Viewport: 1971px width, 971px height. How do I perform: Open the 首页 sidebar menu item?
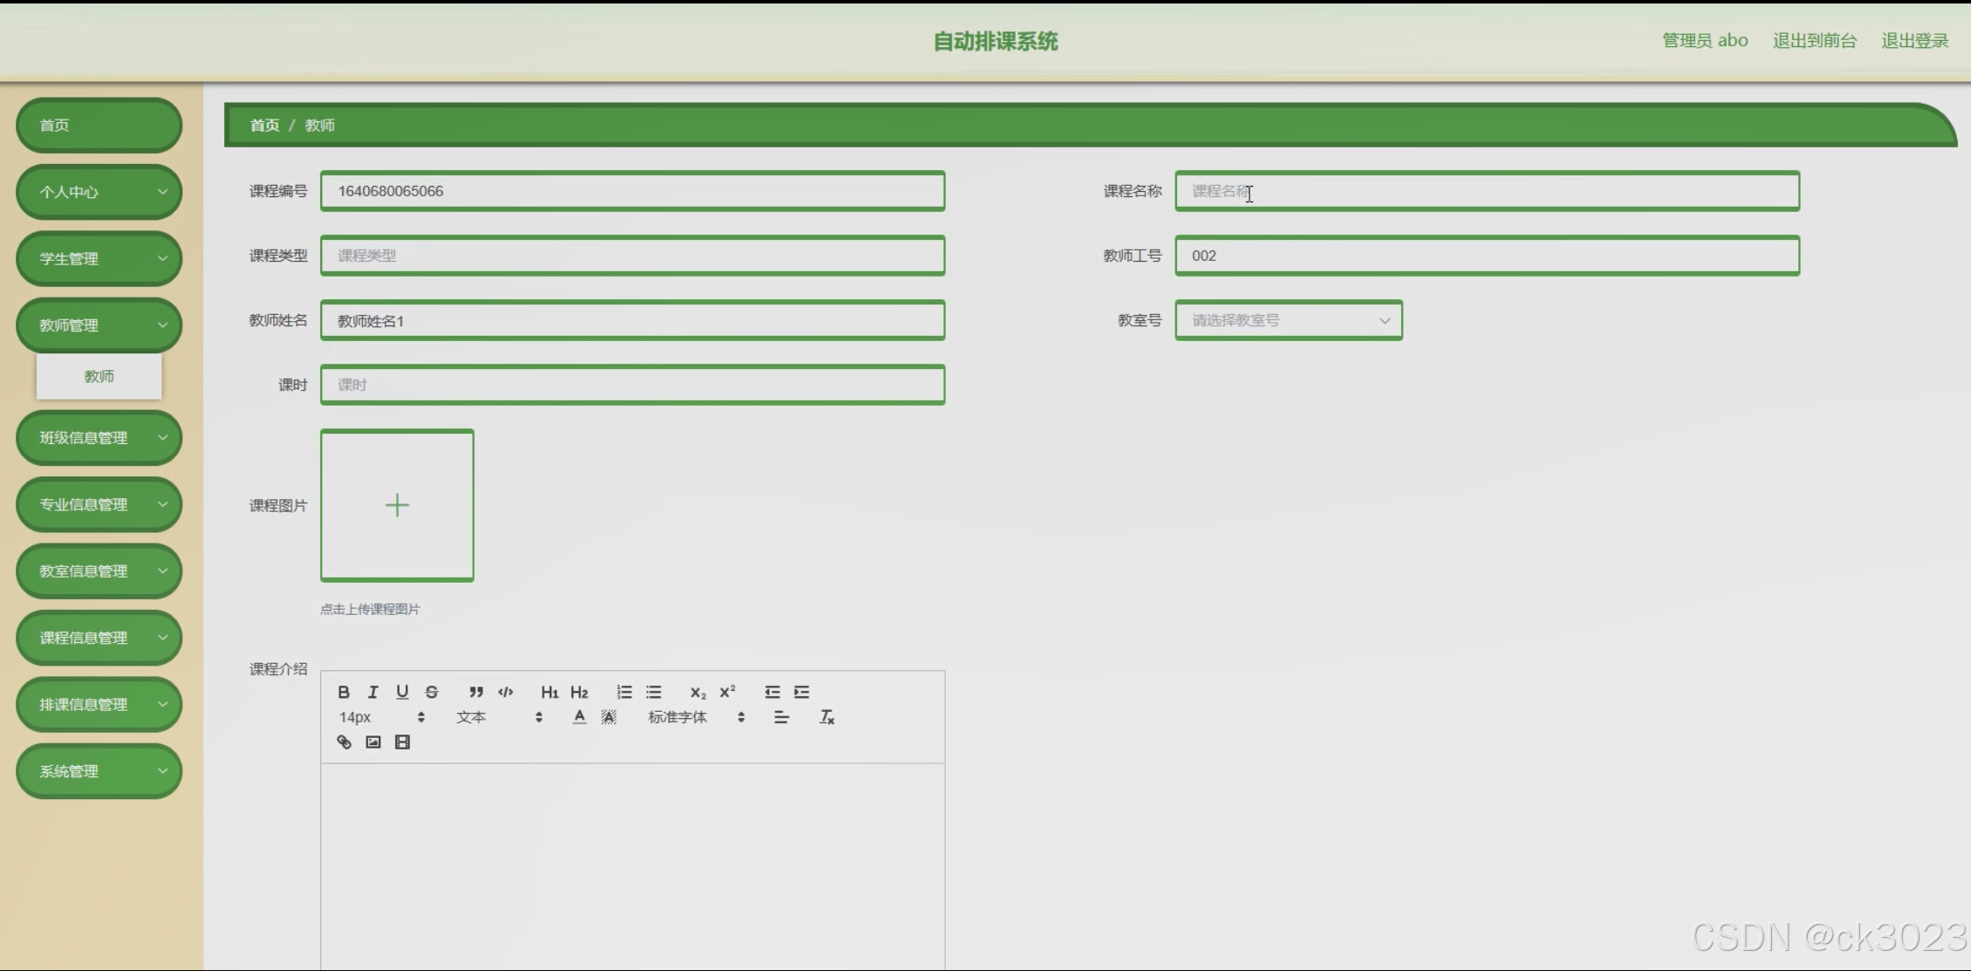click(x=99, y=125)
